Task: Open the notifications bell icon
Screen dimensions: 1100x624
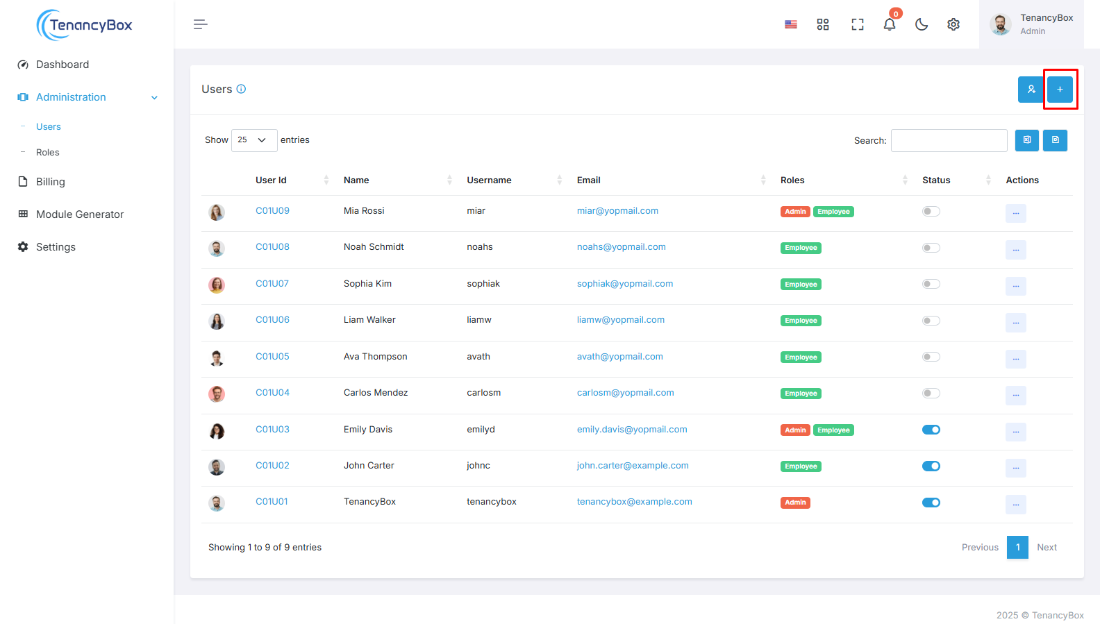Action: [x=889, y=24]
